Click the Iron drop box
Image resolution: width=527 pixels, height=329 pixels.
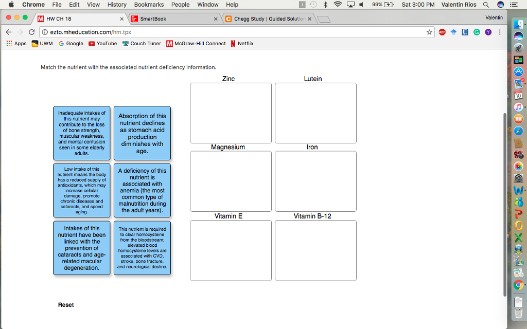[x=315, y=181]
